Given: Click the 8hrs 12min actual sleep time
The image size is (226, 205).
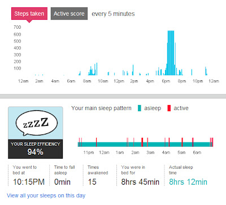Looking at the screenshot, I should [x=188, y=182].
